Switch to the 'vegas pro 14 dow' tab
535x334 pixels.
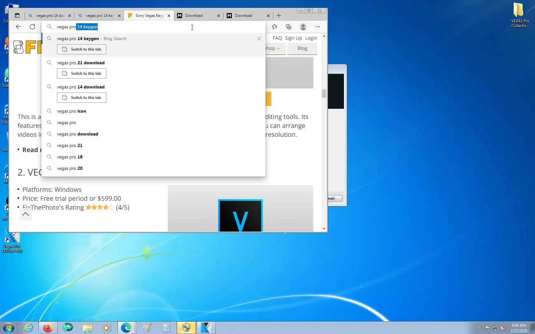coord(49,16)
